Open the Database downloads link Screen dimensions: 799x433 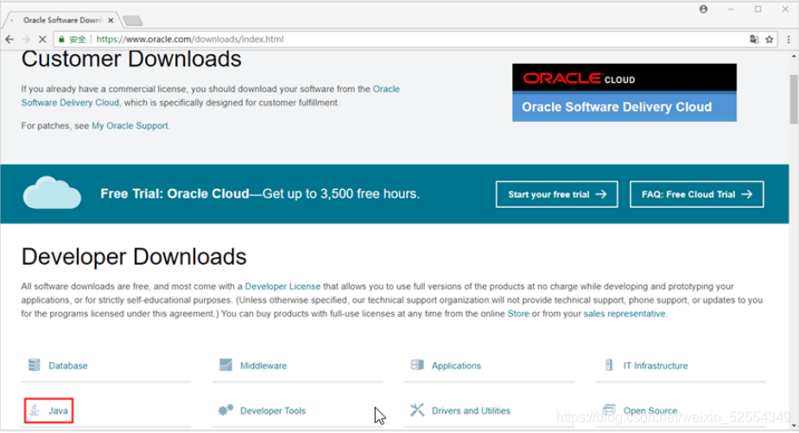[67, 366]
